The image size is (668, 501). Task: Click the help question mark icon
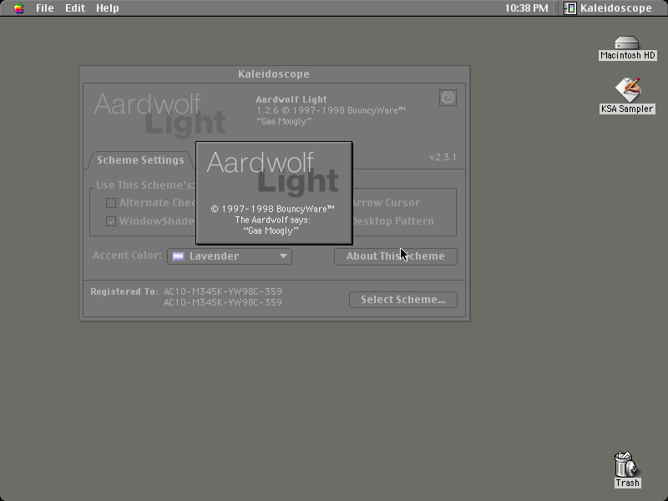(448, 98)
